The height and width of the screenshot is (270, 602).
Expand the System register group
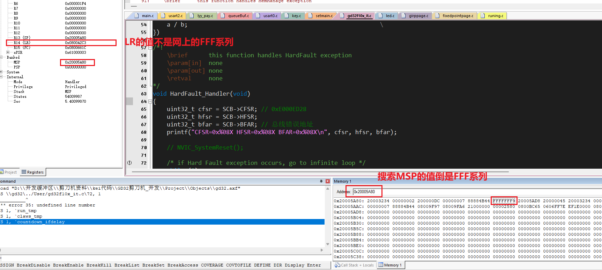[1, 72]
